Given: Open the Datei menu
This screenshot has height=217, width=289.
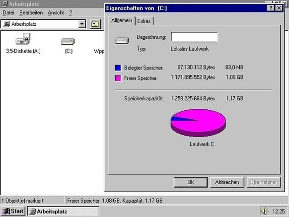Looking at the screenshot, I should tap(8, 13).
